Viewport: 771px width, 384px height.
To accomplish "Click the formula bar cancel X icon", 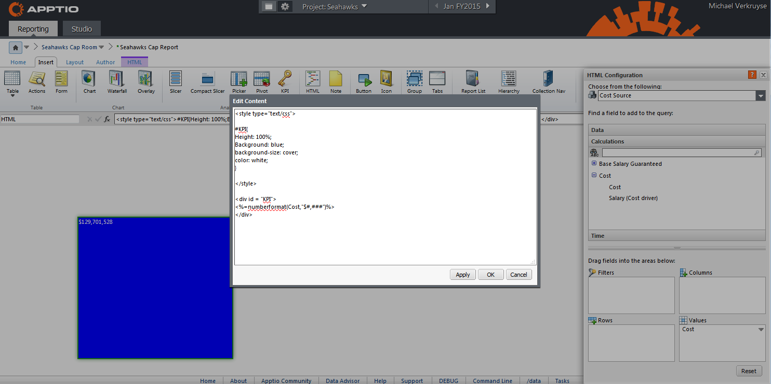I will pos(89,119).
